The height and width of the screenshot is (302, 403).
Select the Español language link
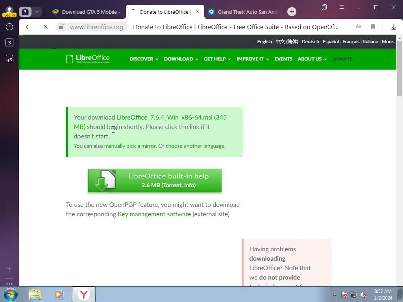[x=331, y=42]
